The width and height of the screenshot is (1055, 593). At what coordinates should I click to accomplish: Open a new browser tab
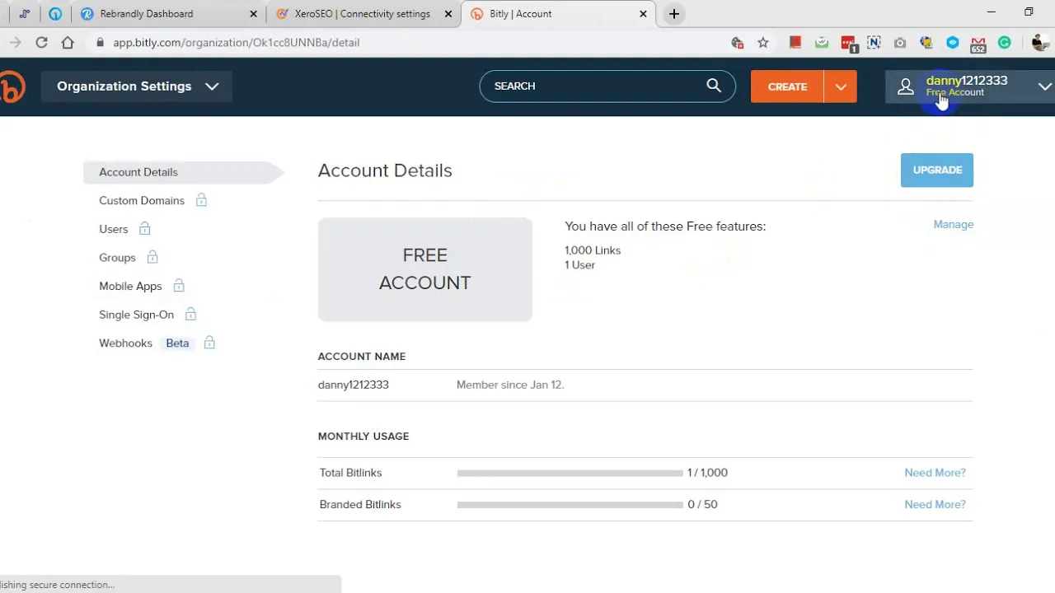coord(674,14)
